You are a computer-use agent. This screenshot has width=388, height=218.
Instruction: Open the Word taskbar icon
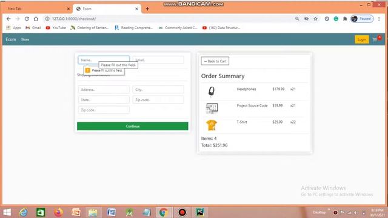pos(112,213)
